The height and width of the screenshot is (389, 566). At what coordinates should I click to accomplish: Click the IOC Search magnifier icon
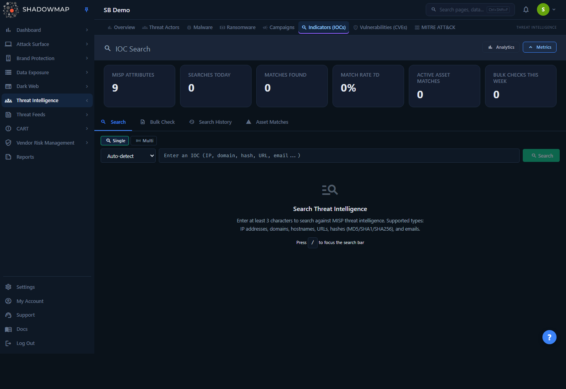click(107, 48)
